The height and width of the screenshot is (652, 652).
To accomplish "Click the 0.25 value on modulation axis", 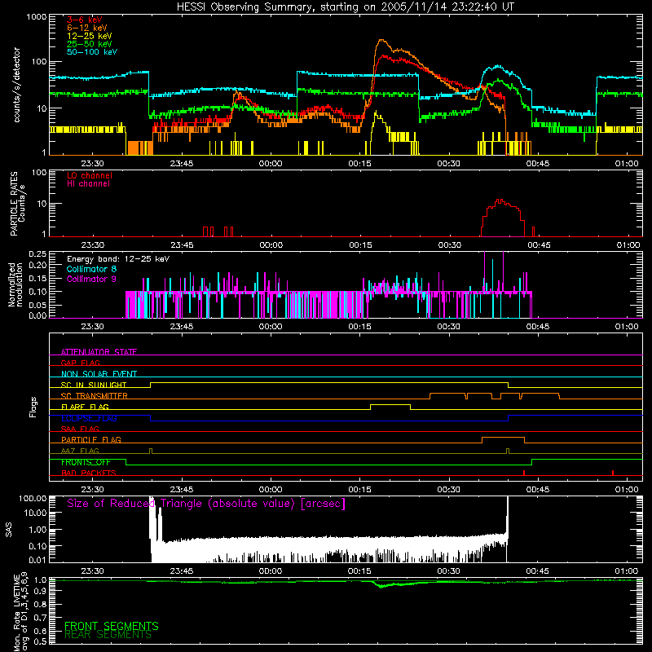I will [37, 254].
